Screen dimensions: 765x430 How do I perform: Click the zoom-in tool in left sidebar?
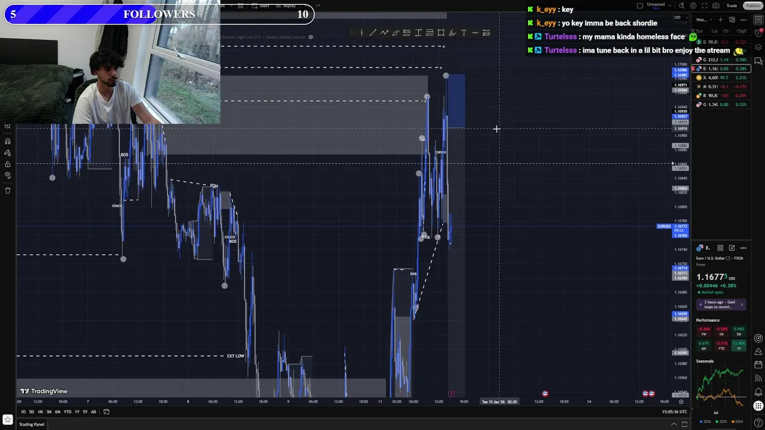(8, 126)
